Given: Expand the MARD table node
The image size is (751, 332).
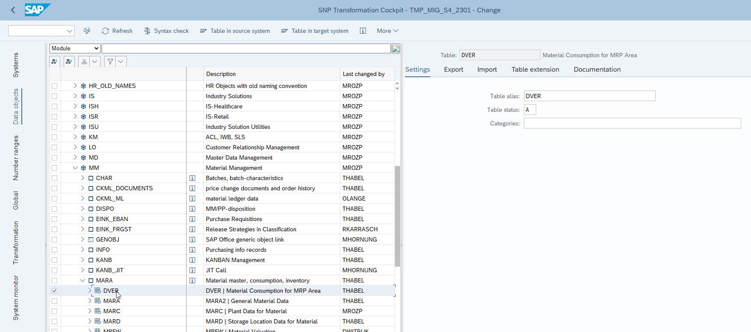Looking at the screenshot, I should (90, 321).
